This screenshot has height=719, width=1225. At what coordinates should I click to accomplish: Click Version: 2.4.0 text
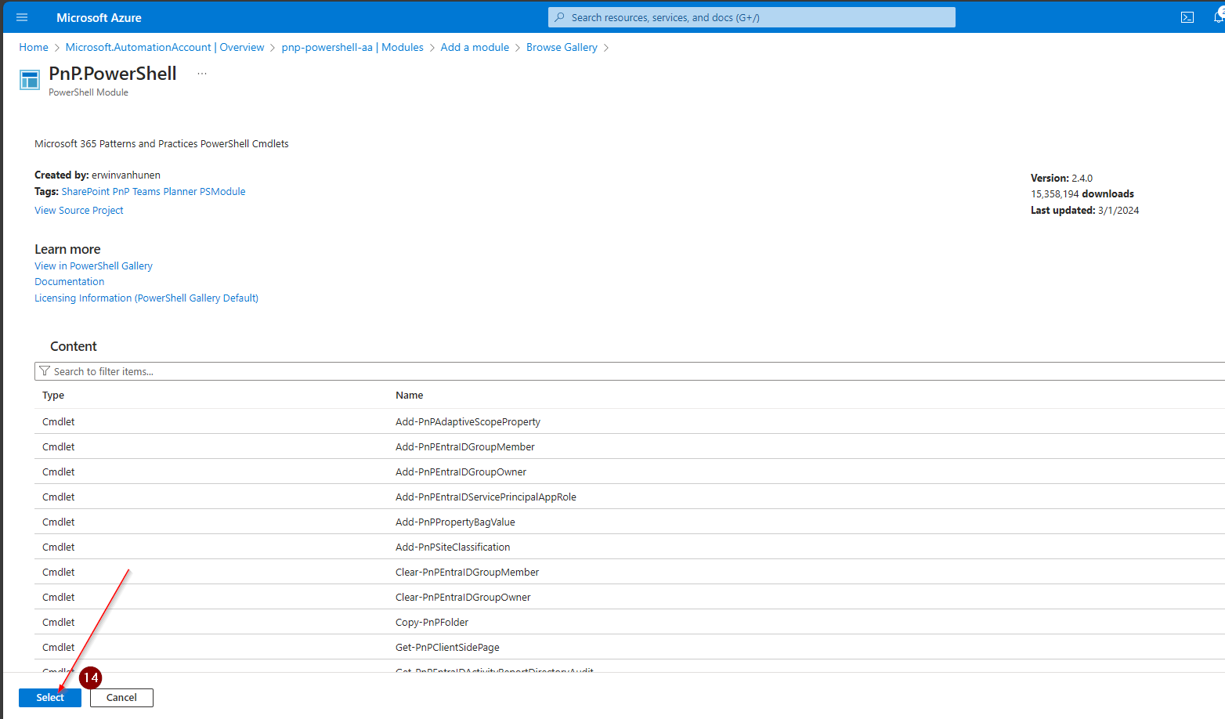1061,178
